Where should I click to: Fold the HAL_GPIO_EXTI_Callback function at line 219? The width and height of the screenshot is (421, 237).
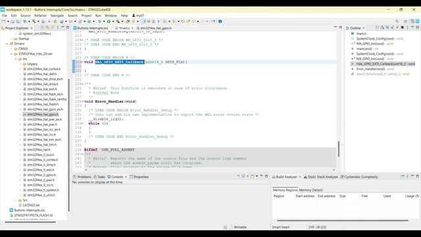pos(82,62)
